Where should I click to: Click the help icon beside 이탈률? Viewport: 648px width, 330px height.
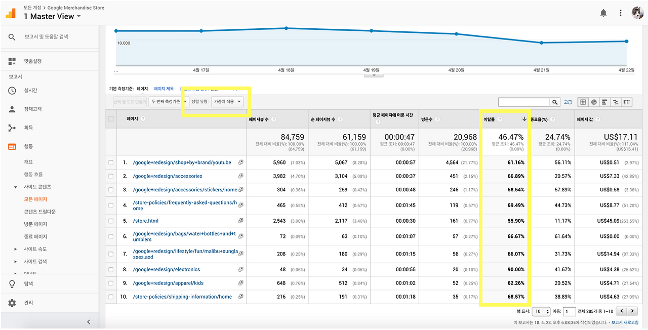[x=500, y=119]
